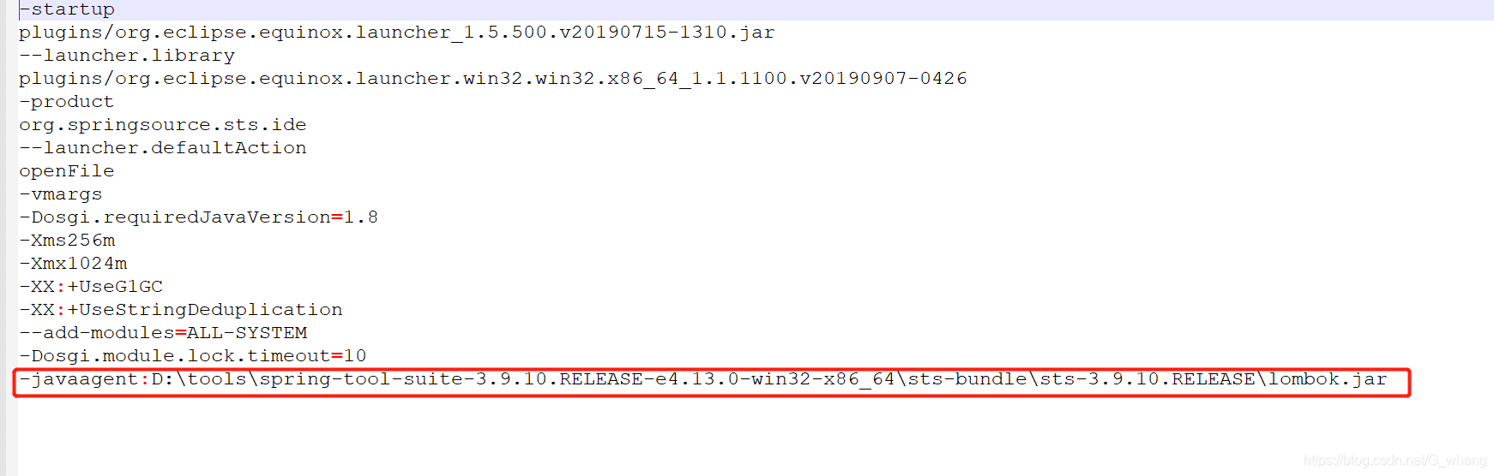Select the org.springsource.sts.ide line
Image resolution: width=1494 pixels, height=476 pixels.
(x=162, y=125)
